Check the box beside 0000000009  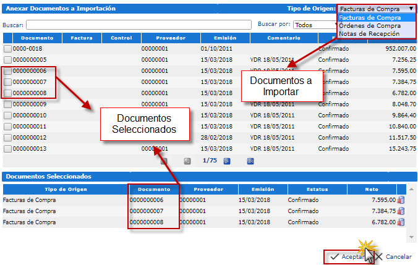point(8,104)
